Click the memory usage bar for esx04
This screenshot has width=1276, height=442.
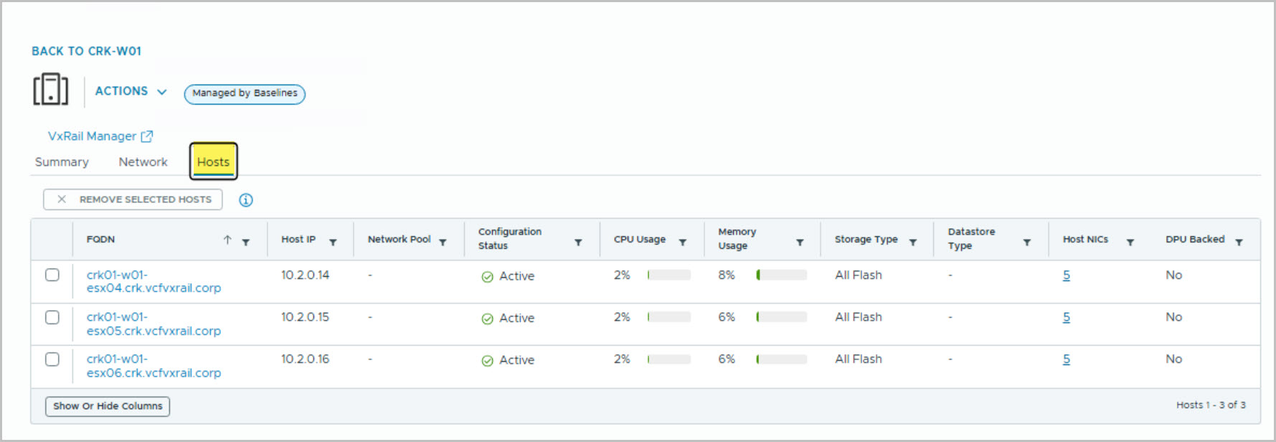tap(781, 275)
